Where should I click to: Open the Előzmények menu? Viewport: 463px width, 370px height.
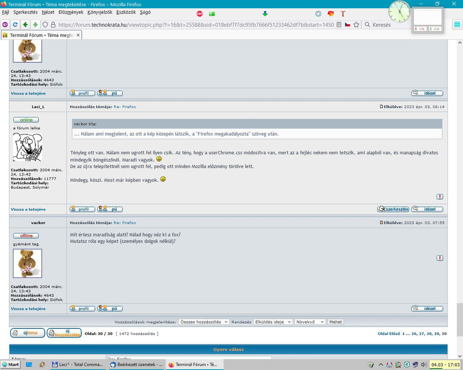click(x=71, y=12)
